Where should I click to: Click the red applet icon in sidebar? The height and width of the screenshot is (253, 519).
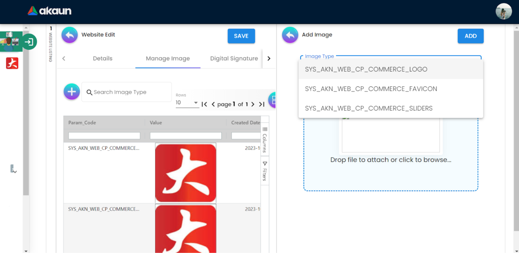click(x=12, y=63)
